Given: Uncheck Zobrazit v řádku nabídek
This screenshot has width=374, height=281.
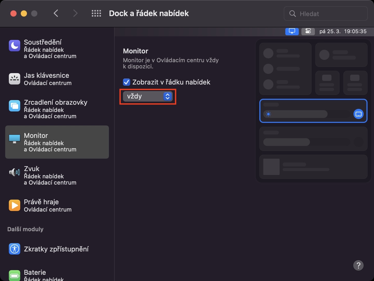Looking at the screenshot, I should (x=126, y=82).
